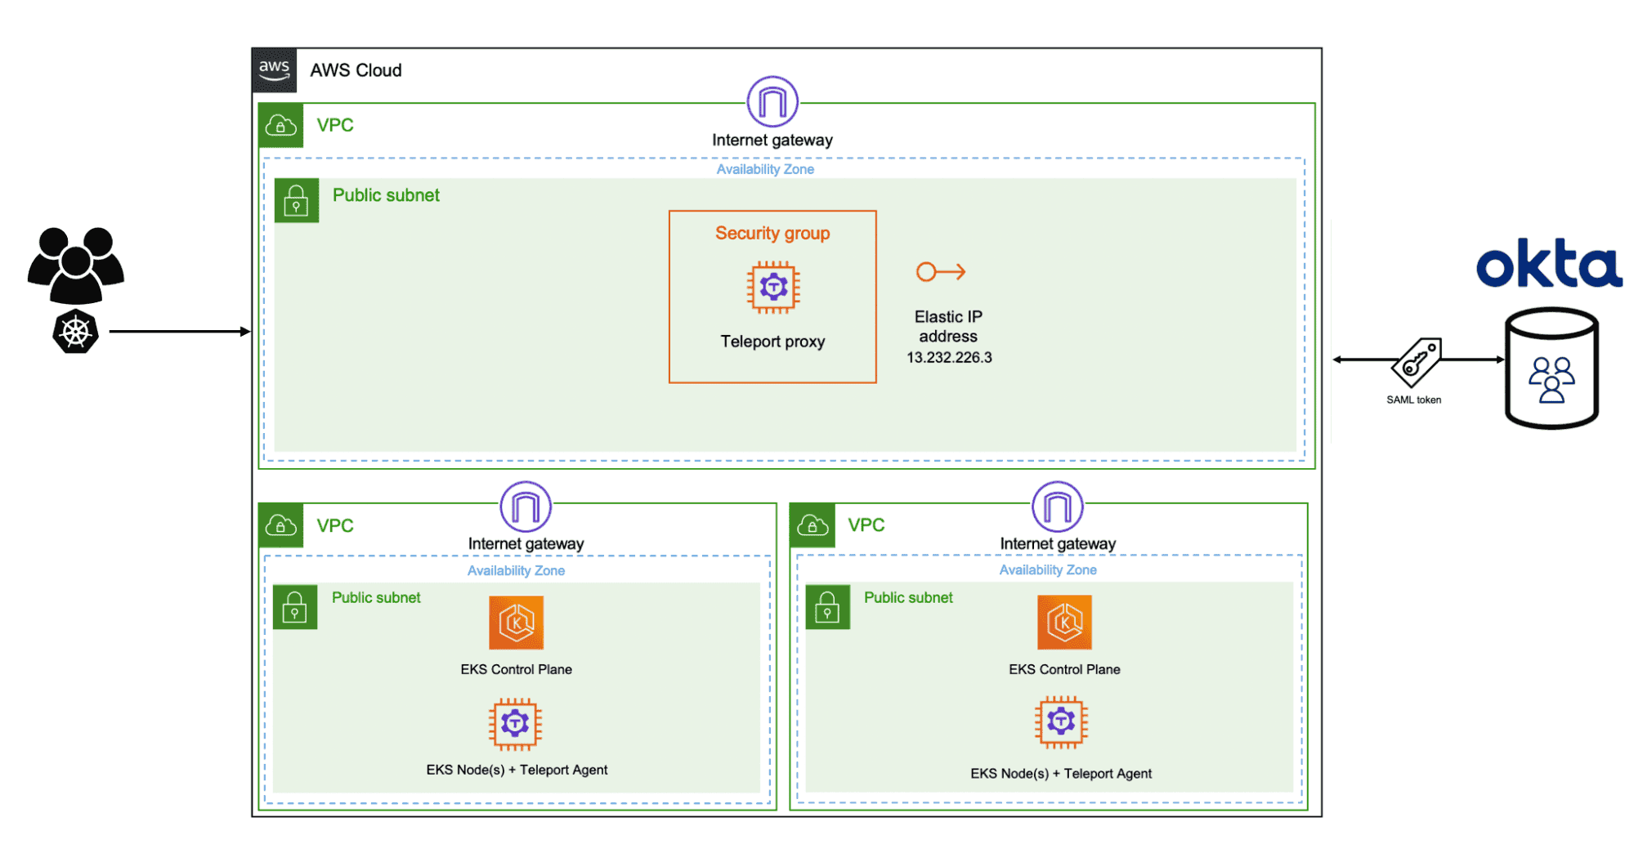Screen dimensions: 1634x862
Task: Click the bottom-right 'VPC' label
Action: 866,525
